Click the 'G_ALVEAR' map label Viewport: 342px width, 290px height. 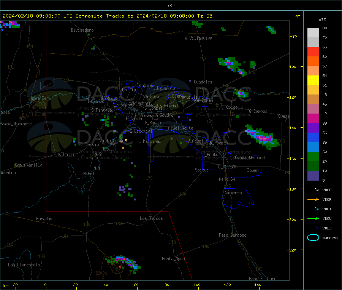(x=227, y=167)
